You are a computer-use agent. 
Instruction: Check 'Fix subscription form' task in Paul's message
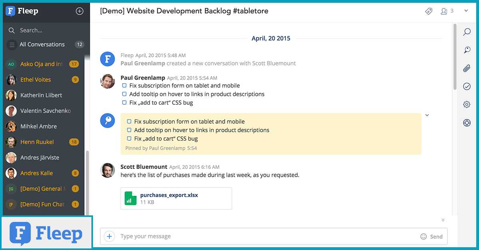[124, 86]
